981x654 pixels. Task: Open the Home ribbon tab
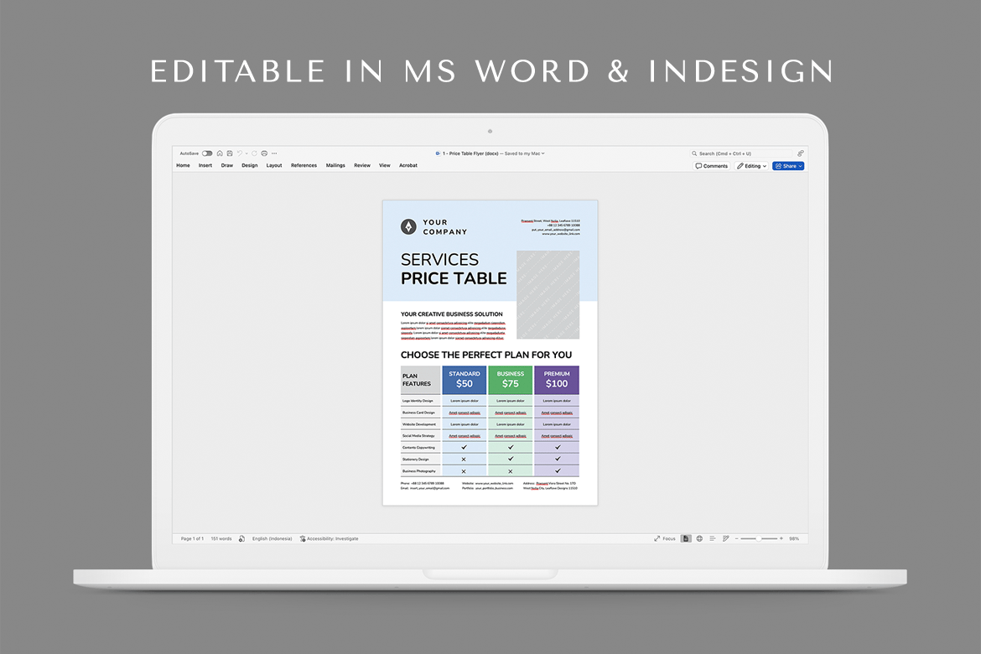coord(184,165)
